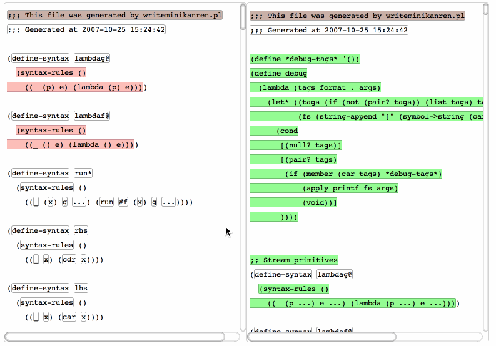Click the added (void)] line

320,203
